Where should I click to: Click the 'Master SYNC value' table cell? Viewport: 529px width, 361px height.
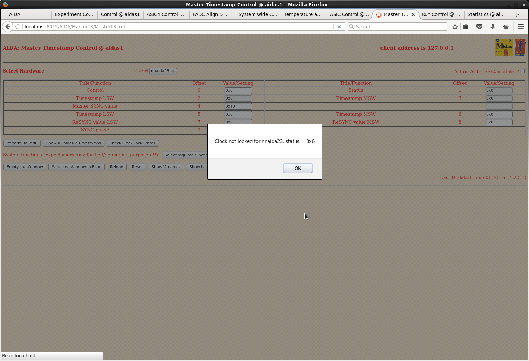point(95,106)
